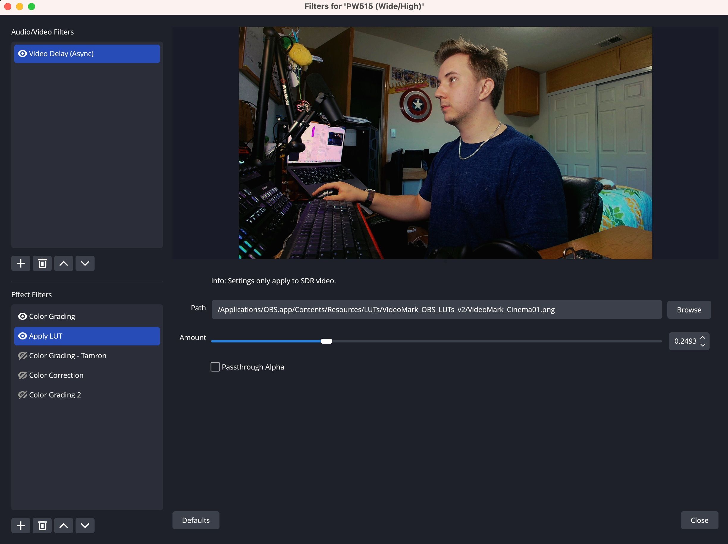
Task: Add a new Audio/Video filter
Action: pos(21,263)
